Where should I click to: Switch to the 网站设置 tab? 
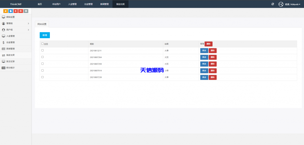coord(42,24)
